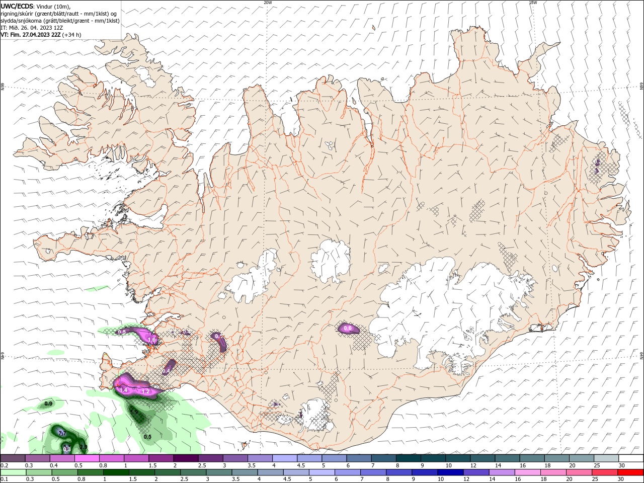Click the '20W' longitude label at the top
Image resolution: width=644 pixels, height=483 pixels.
point(268,3)
